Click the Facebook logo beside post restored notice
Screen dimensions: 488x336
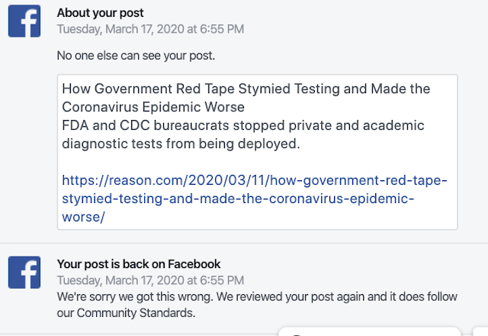click(24, 272)
